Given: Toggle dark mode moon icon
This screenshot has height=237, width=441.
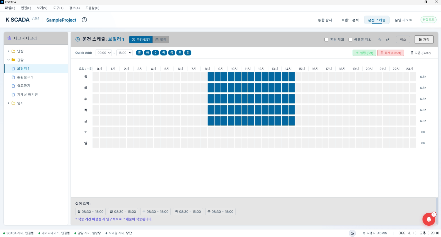Looking at the screenshot, I should point(352,233).
